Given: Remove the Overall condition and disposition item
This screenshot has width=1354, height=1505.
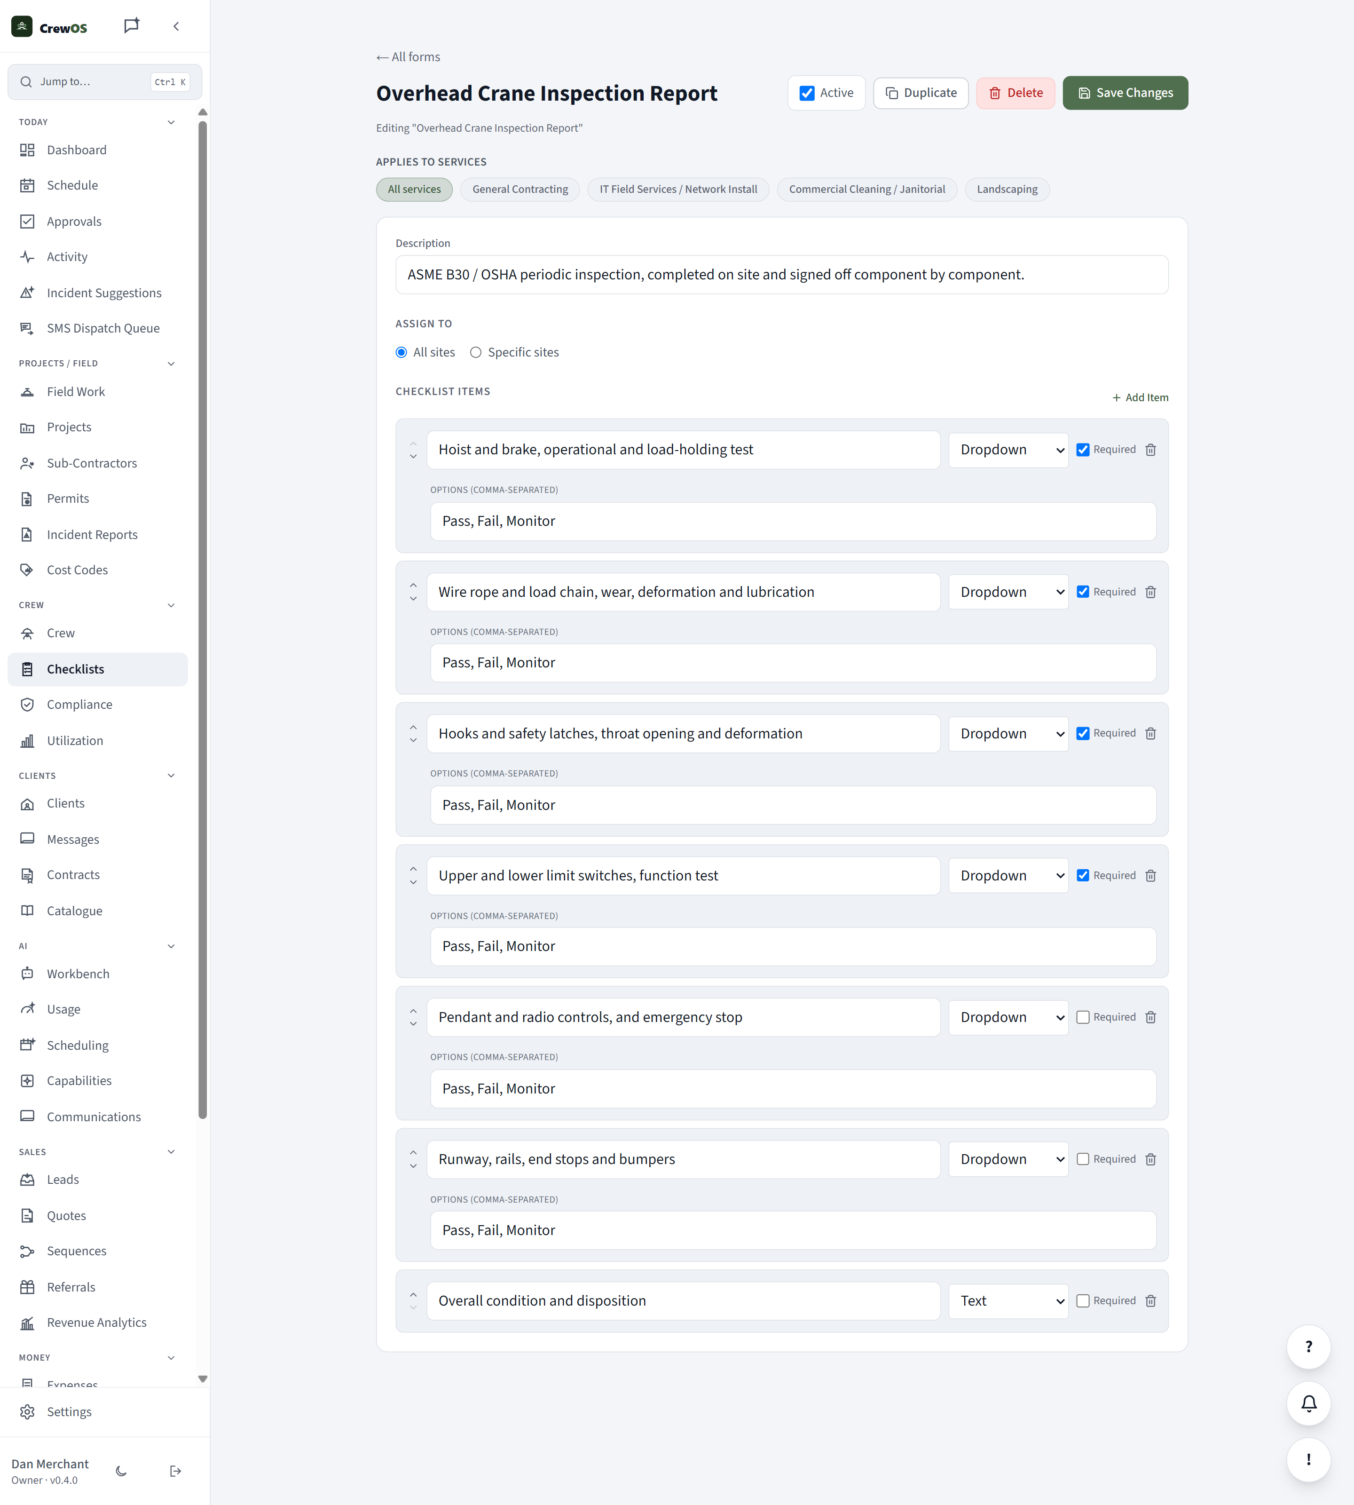Looking at the screenshot, I should tap(1150, 1301).
